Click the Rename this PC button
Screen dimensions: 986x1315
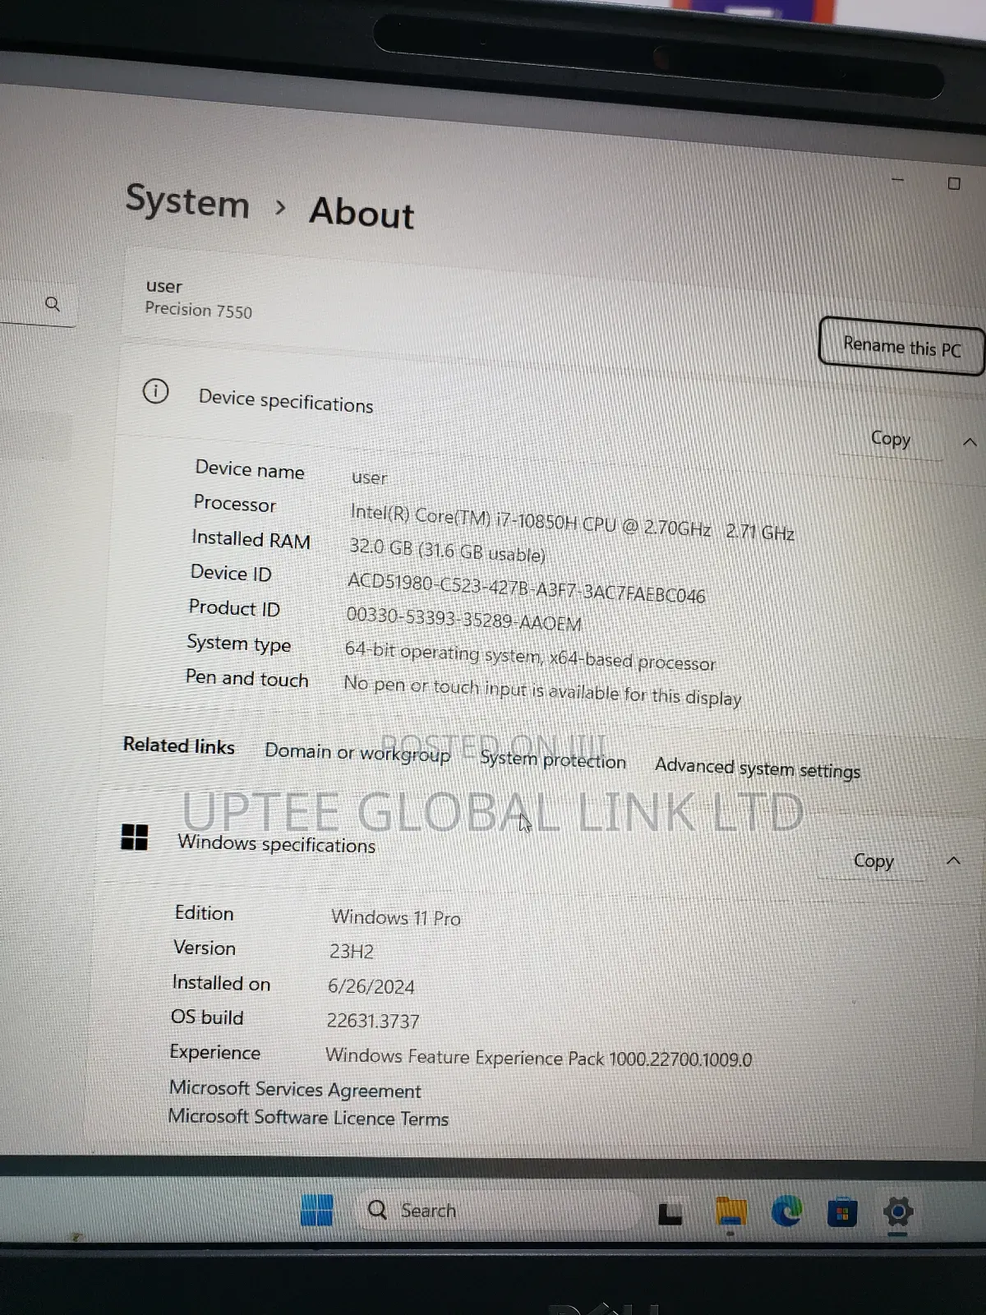point(901,347)
